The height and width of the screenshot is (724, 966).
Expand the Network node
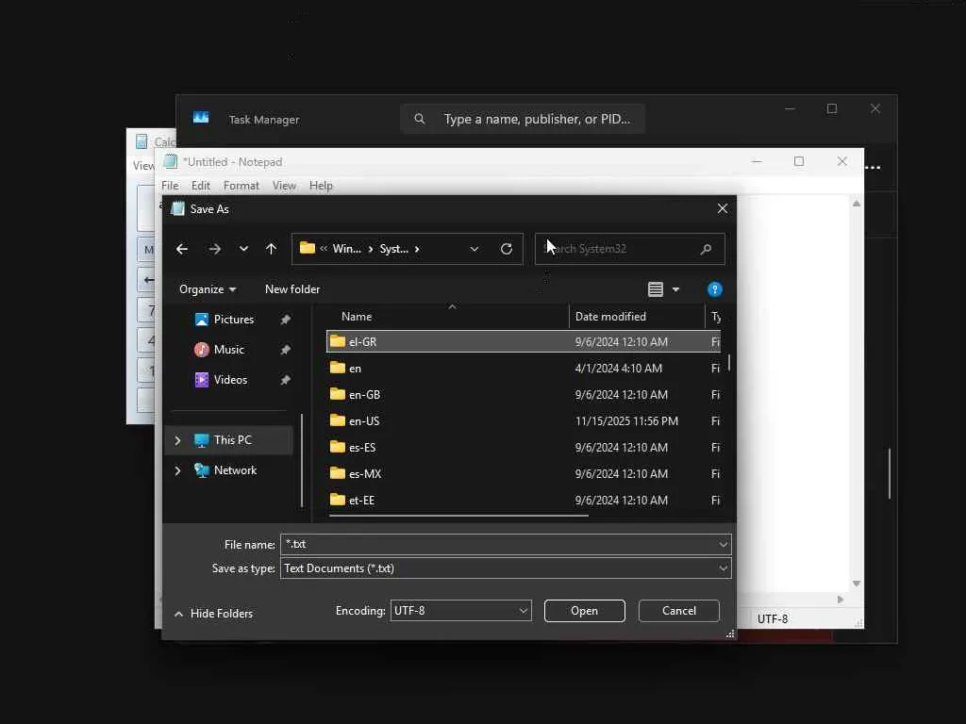click(x=178, y=470)
